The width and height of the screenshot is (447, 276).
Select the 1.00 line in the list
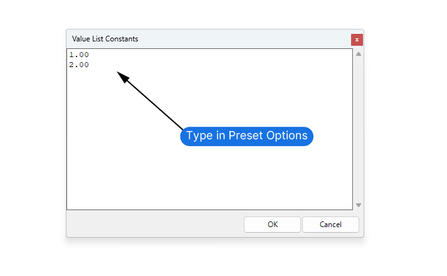click(x=79, y=55)
